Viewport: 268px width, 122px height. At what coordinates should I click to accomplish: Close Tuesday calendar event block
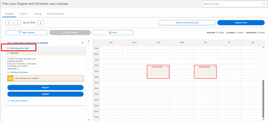pos(168,67)
